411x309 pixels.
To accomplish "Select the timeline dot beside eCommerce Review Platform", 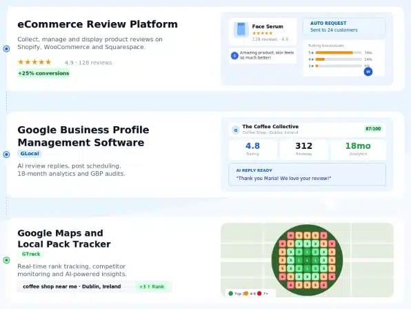I will [x=7, y=49].
